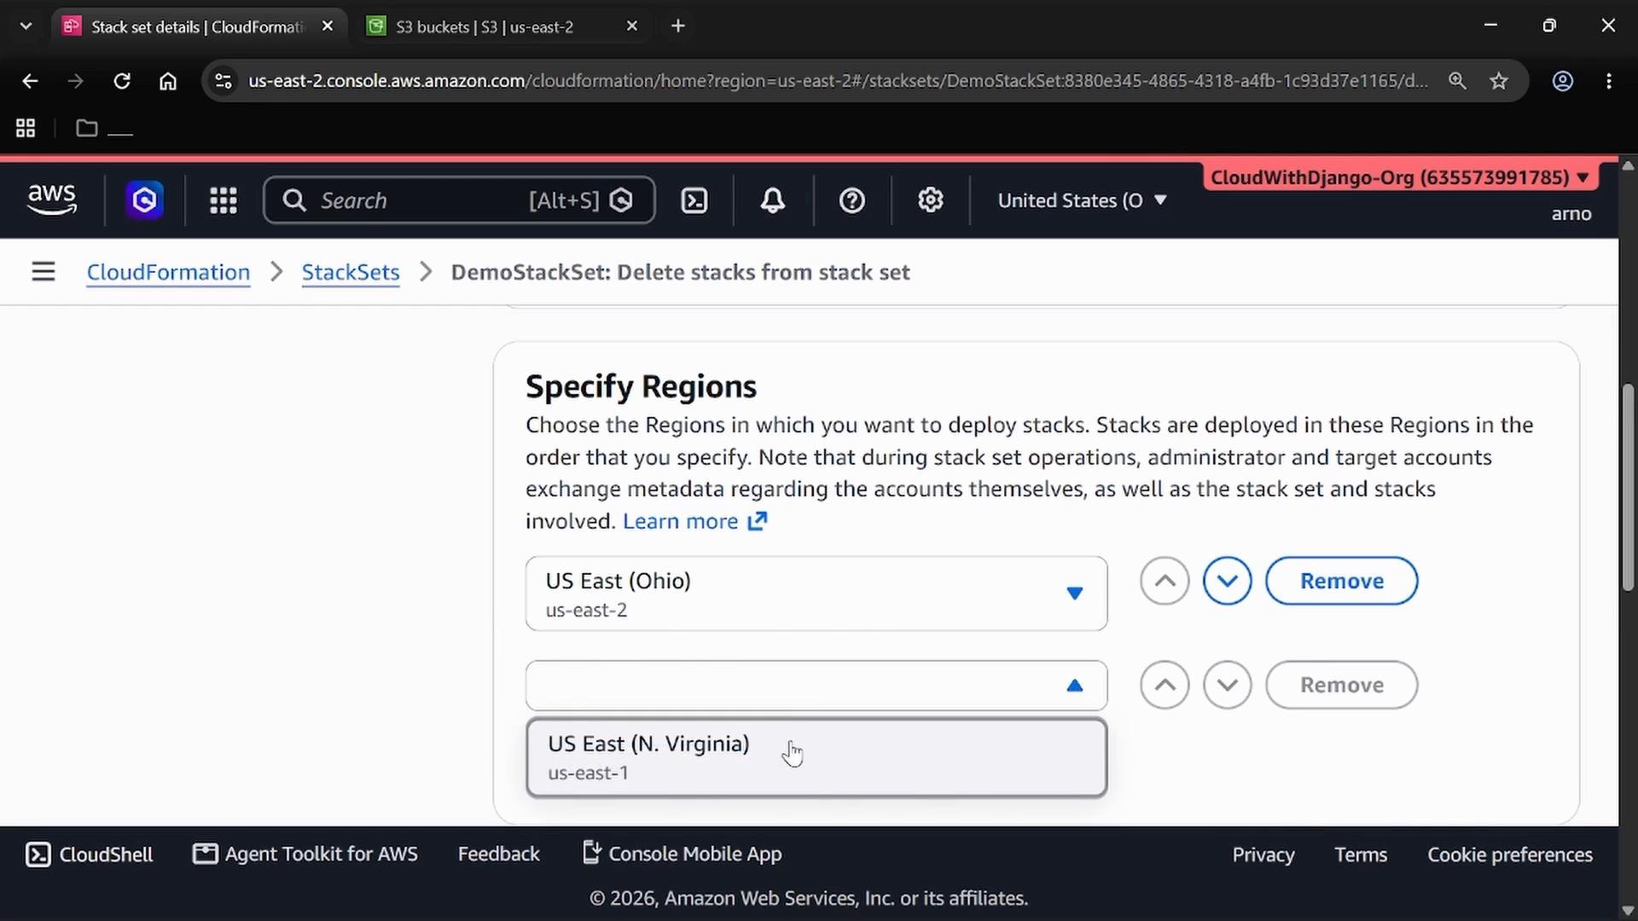This screenshot has width=1638, height=921.
Task: Click the browser address bar URL
Action: (x=836, y=81)
